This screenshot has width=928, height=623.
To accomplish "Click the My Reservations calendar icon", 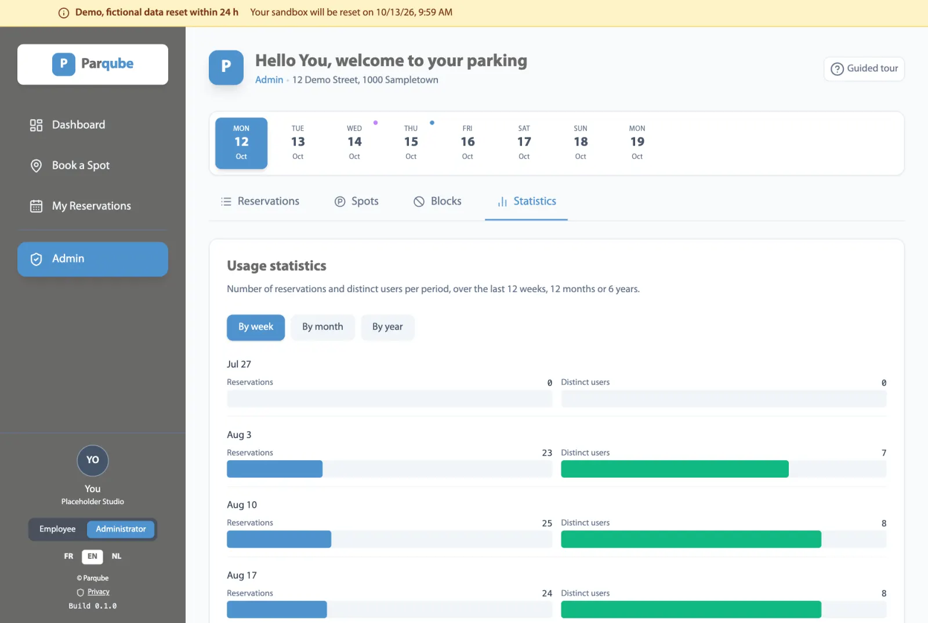I will (36, 206).
